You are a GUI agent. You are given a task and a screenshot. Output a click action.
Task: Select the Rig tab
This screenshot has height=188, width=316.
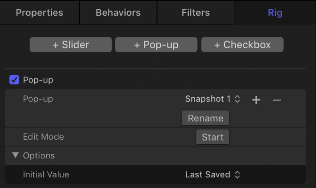pos(275,12)
